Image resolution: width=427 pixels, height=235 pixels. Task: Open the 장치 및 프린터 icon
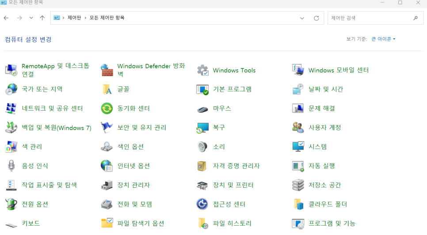coord(202,186)
